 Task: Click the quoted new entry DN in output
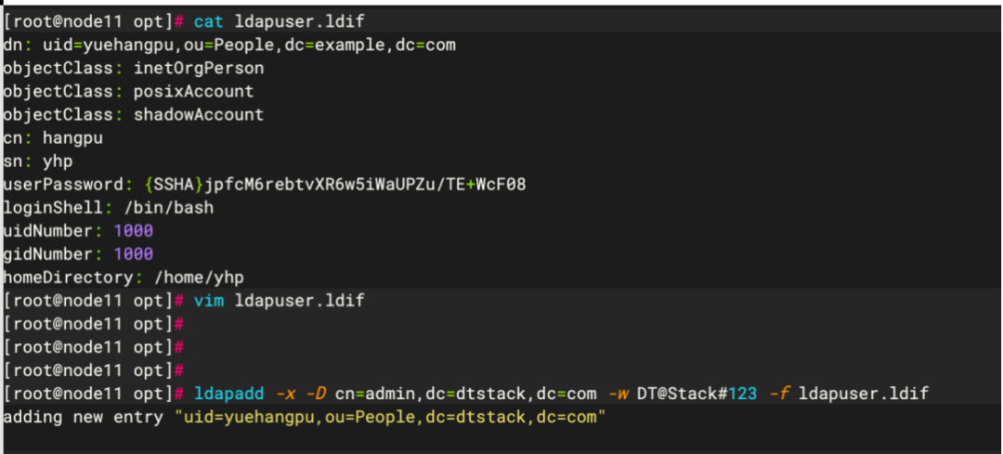[391, 417]
